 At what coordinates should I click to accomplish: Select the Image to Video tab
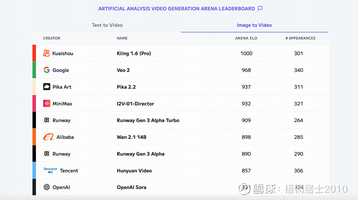click(254, 25)
